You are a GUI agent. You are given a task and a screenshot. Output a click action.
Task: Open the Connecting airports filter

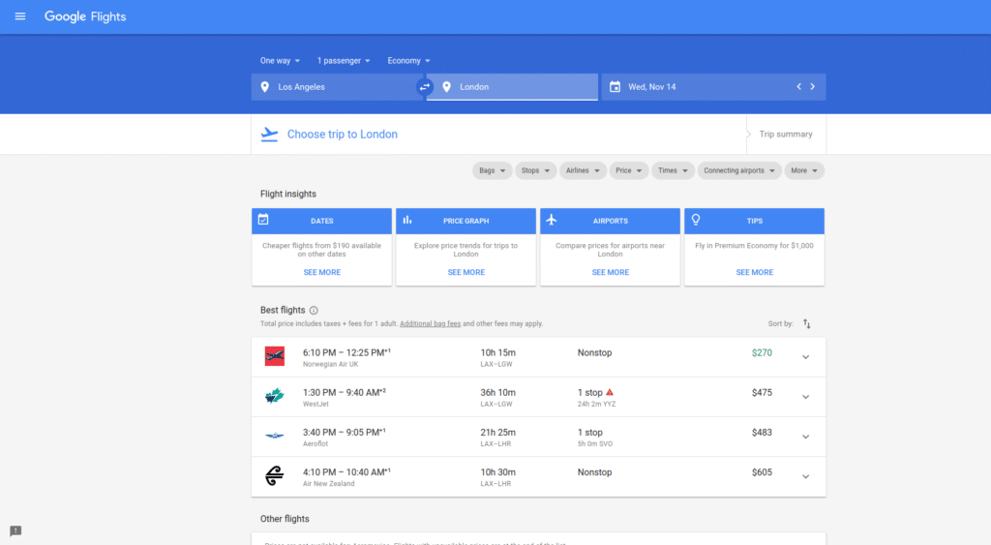tap(739, 170)
